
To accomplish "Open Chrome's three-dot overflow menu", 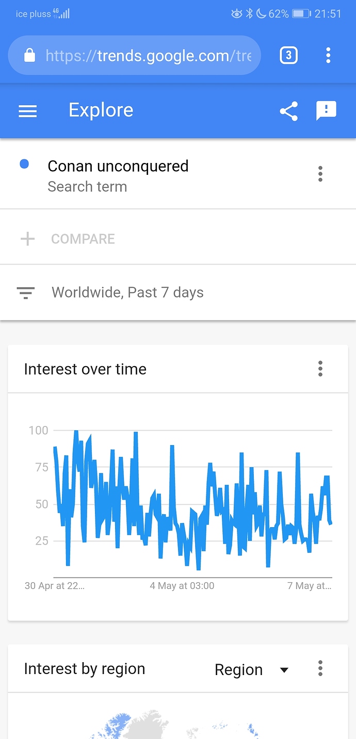I will [328, 55].
